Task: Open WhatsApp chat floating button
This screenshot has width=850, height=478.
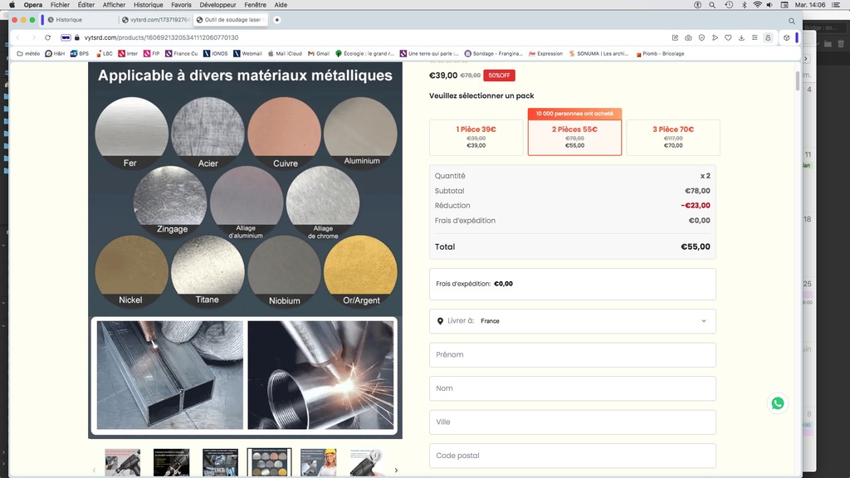Action: (777, 403)
